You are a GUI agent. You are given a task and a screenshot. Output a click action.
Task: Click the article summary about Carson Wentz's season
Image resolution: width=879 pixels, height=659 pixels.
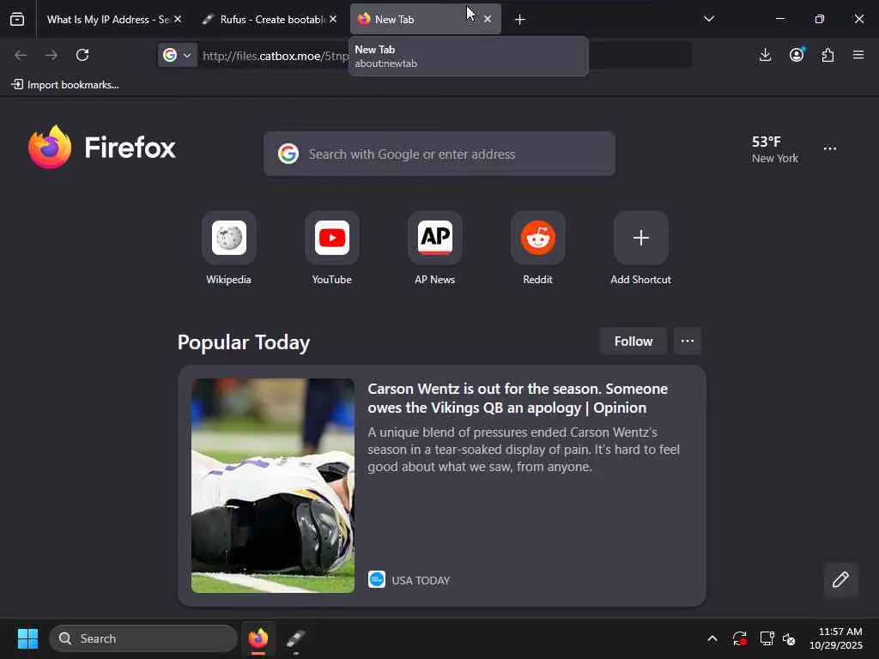[524, 450]
